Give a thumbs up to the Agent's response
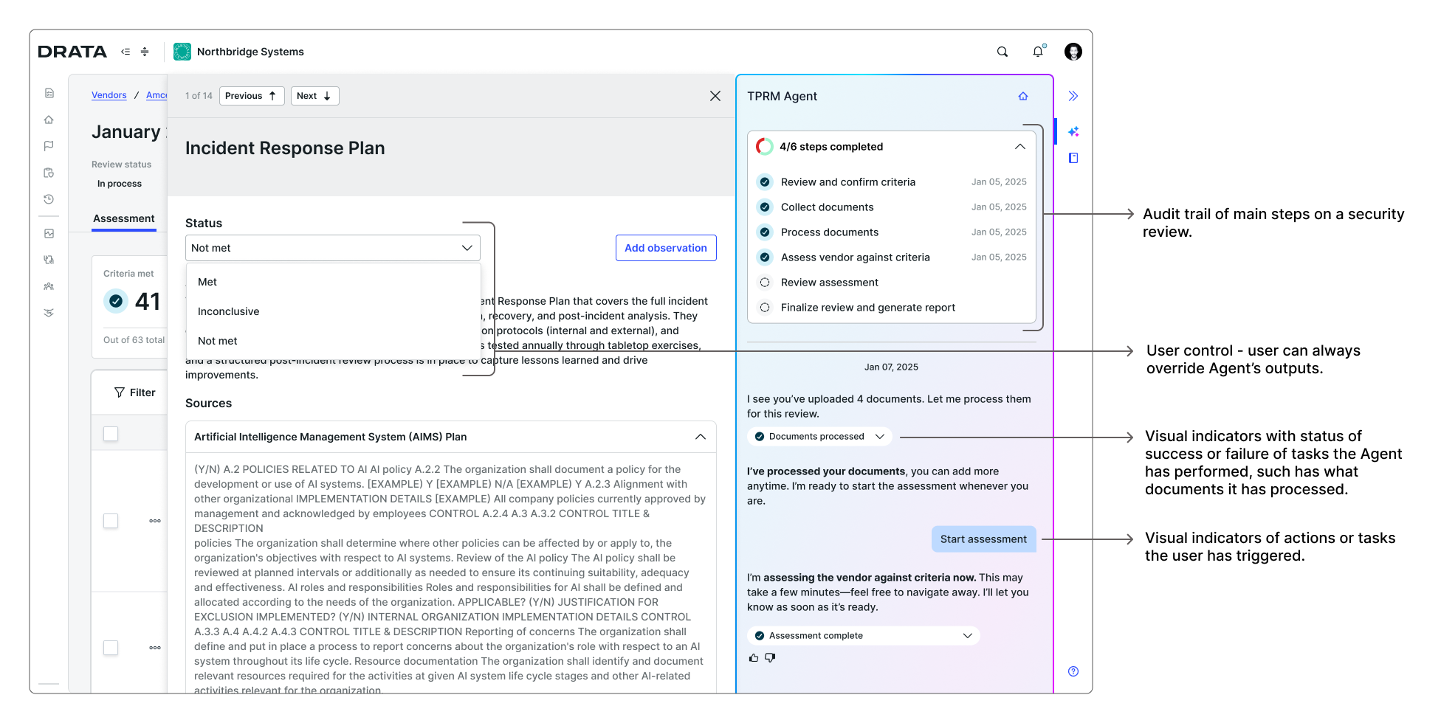 pos(754,657)
